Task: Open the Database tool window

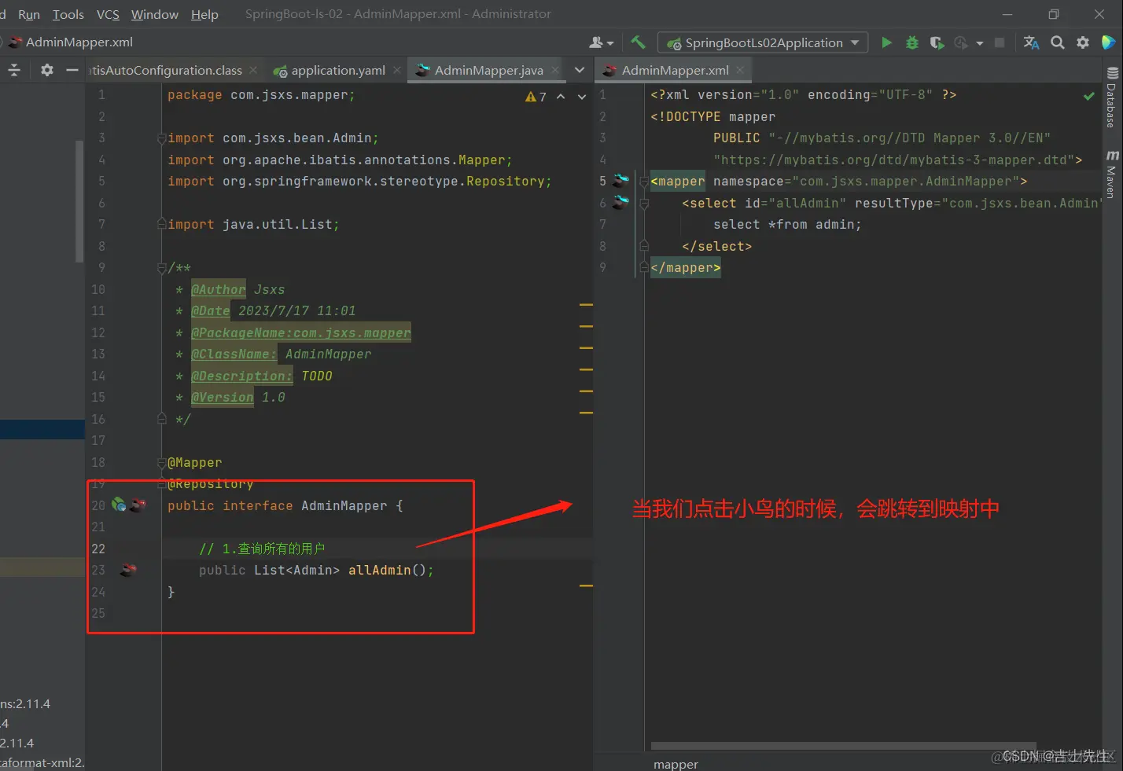Action: click(x=1111, y=98)
